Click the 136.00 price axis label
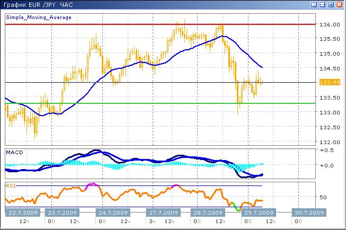346x230 pixels. 330,24
